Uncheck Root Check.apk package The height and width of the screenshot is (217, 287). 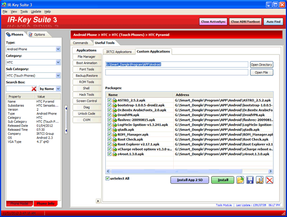(x=110, y=140)
